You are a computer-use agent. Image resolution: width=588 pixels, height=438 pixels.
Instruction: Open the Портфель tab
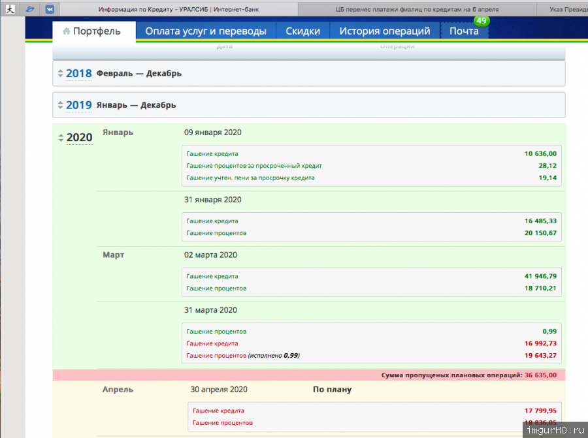click(93, 31)
